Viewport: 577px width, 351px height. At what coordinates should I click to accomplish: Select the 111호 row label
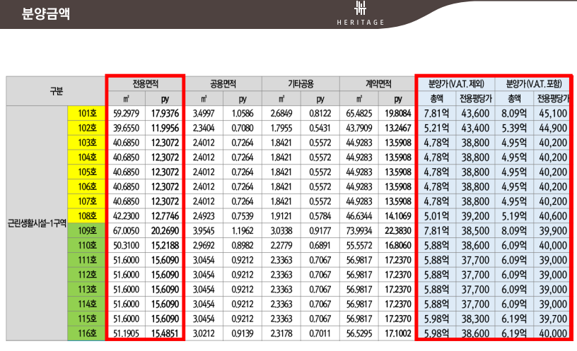tap(87, 260)
